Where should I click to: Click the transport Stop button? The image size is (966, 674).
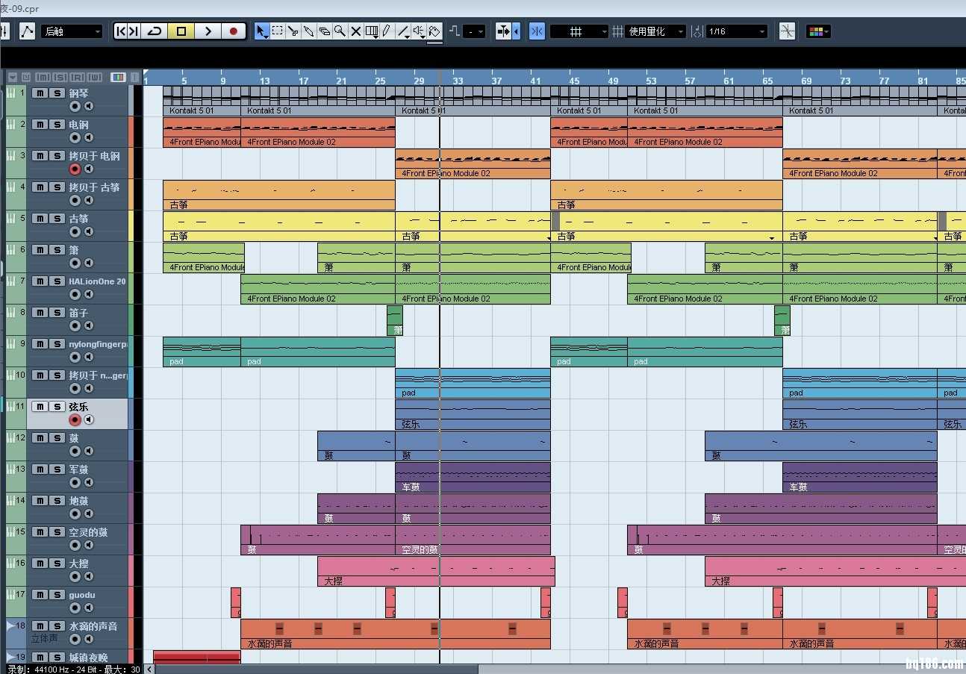click(181, 31)
